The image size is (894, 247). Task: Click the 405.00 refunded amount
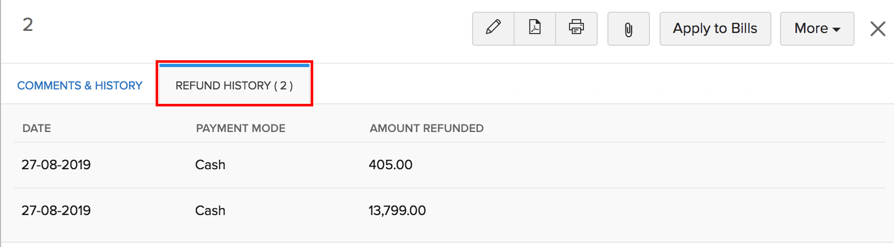click(391, 165)
